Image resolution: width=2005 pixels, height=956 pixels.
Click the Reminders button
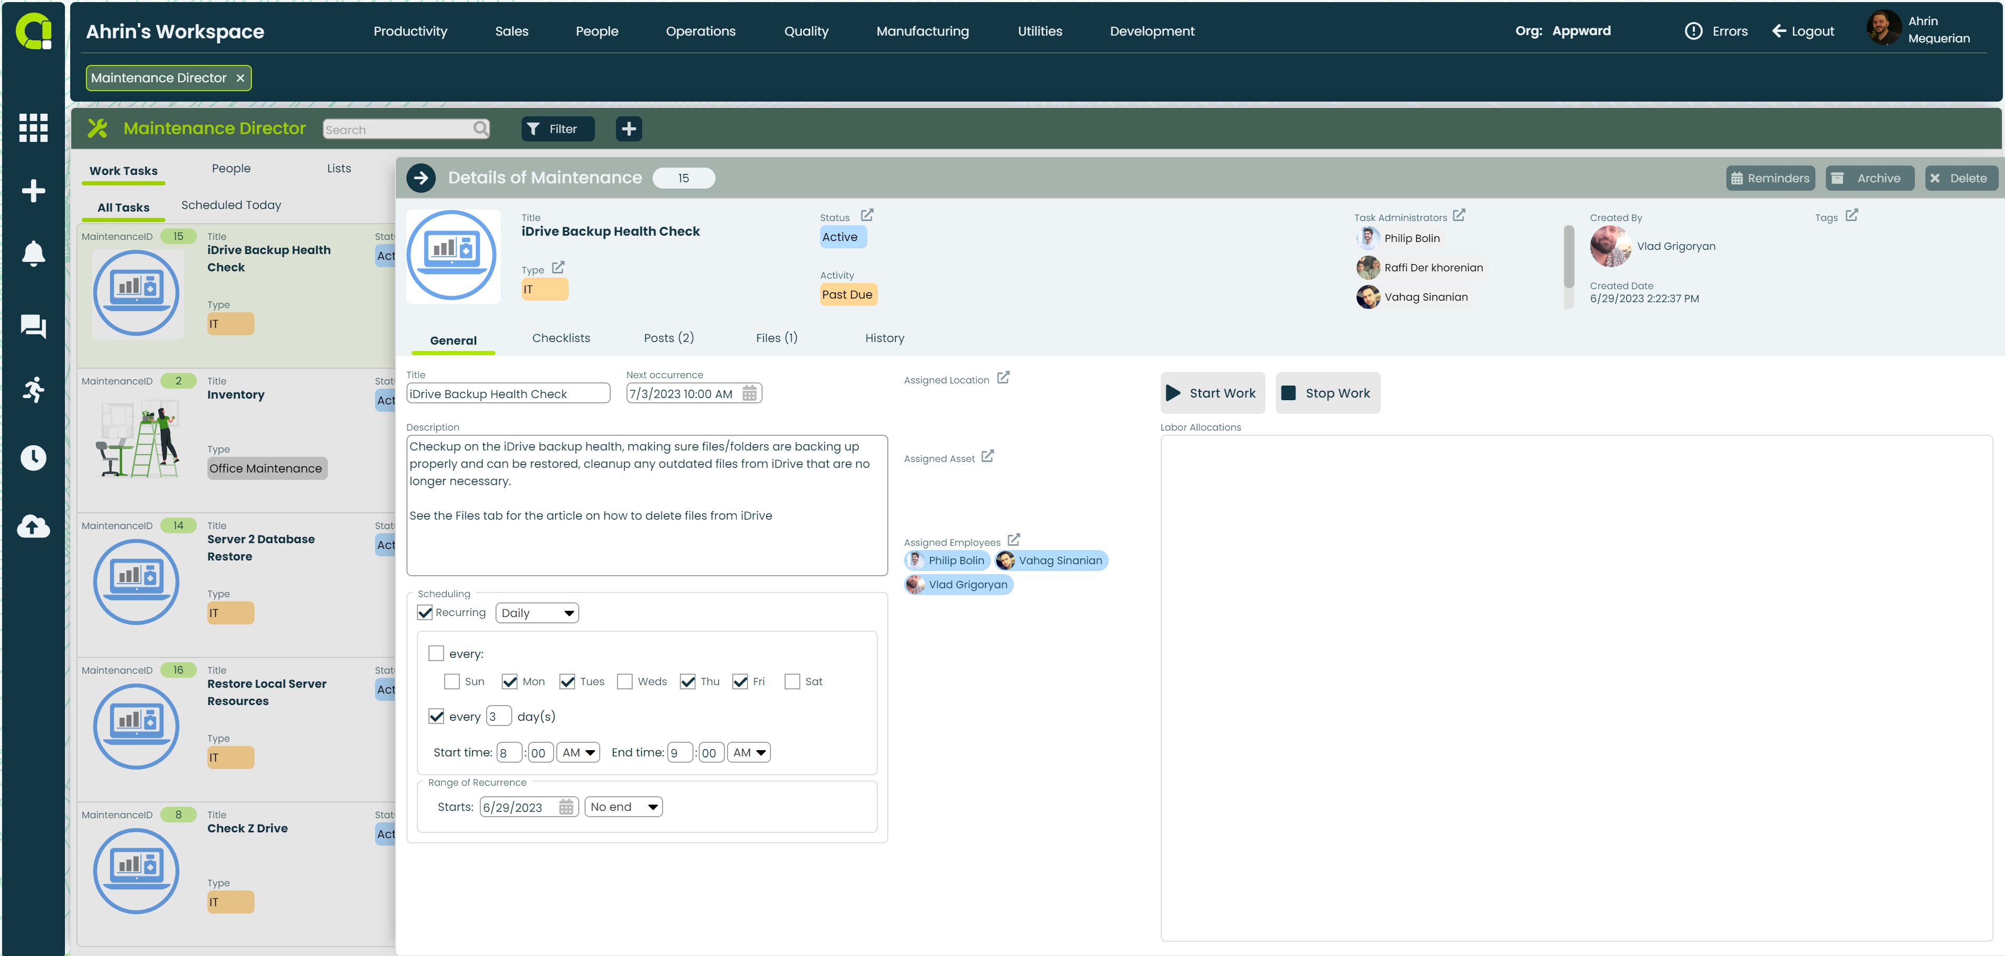1770,178
